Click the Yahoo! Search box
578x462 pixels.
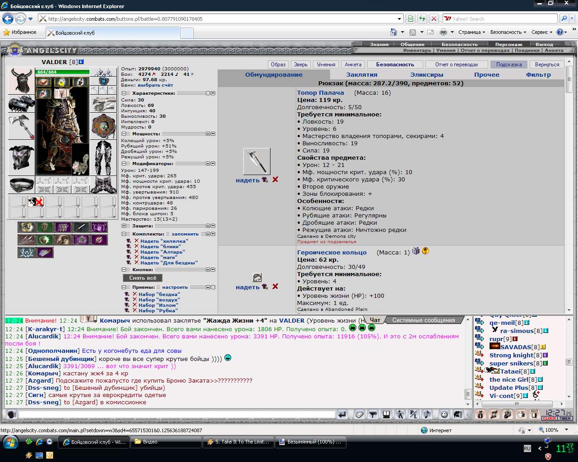pyautogui.click(x=500, y=19)
